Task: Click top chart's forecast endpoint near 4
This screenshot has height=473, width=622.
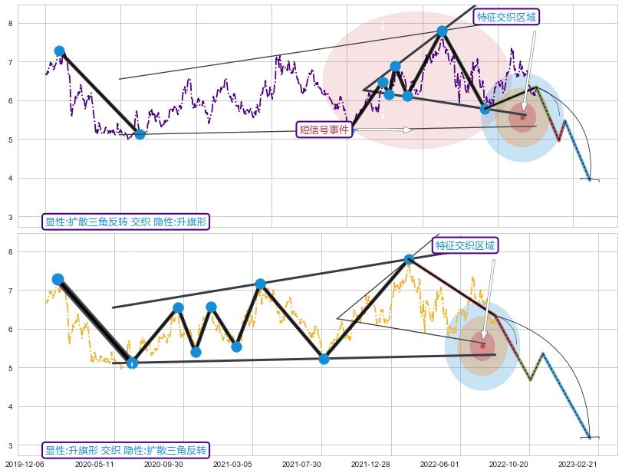Action: [589, 179]
